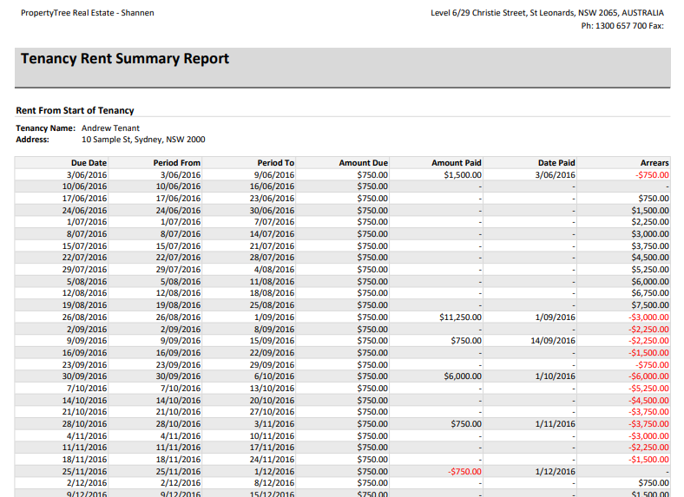684x497 pixels.
Task: Click the period to date 25/08/2016
Action: tap(273, 304)
